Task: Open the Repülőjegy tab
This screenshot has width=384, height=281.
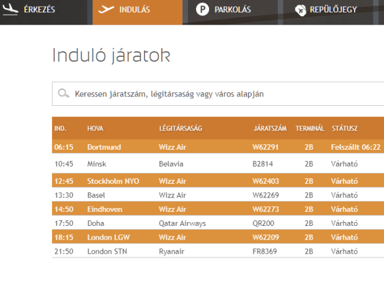Action: tap(334, 10)
